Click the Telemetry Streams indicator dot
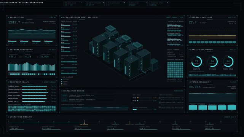Image resolution: width=244 pixels, height=137 pixels. (103, 3)
